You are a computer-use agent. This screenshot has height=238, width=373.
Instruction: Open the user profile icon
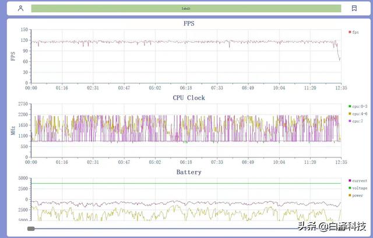coord(21,8)
